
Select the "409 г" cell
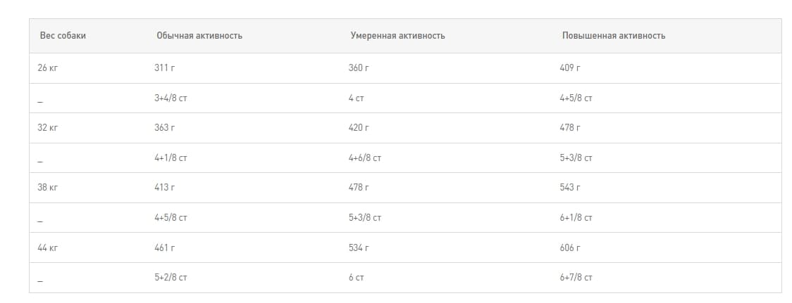tap(570, 68)
